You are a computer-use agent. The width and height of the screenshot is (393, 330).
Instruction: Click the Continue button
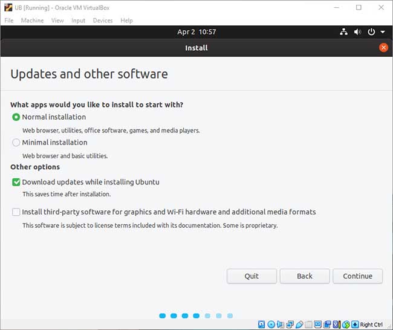click(358, 276)
